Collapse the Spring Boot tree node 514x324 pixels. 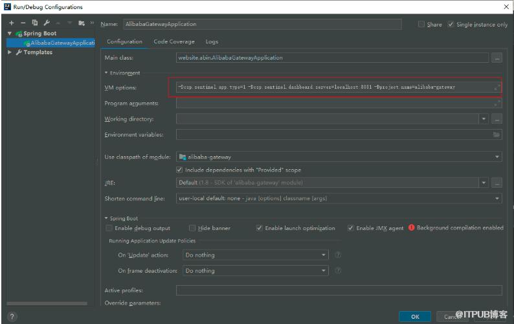pyautogui.click(x=10, y=34)
